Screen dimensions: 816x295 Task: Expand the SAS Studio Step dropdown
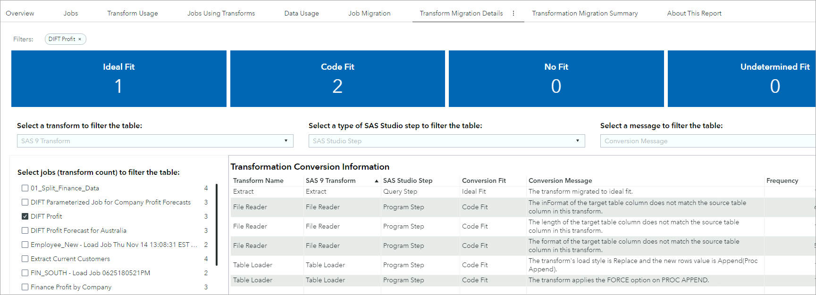(x=446, y=141)
